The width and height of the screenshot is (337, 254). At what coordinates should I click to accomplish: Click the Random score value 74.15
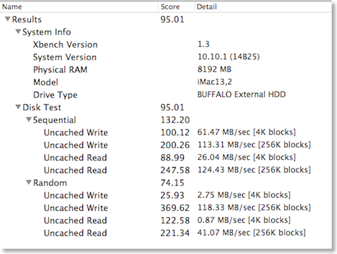172,183
